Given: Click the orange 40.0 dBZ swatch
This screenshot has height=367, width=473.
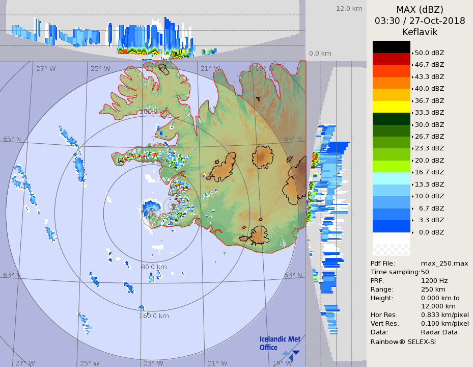Looking at the screenshot, I should click(391, 83).
